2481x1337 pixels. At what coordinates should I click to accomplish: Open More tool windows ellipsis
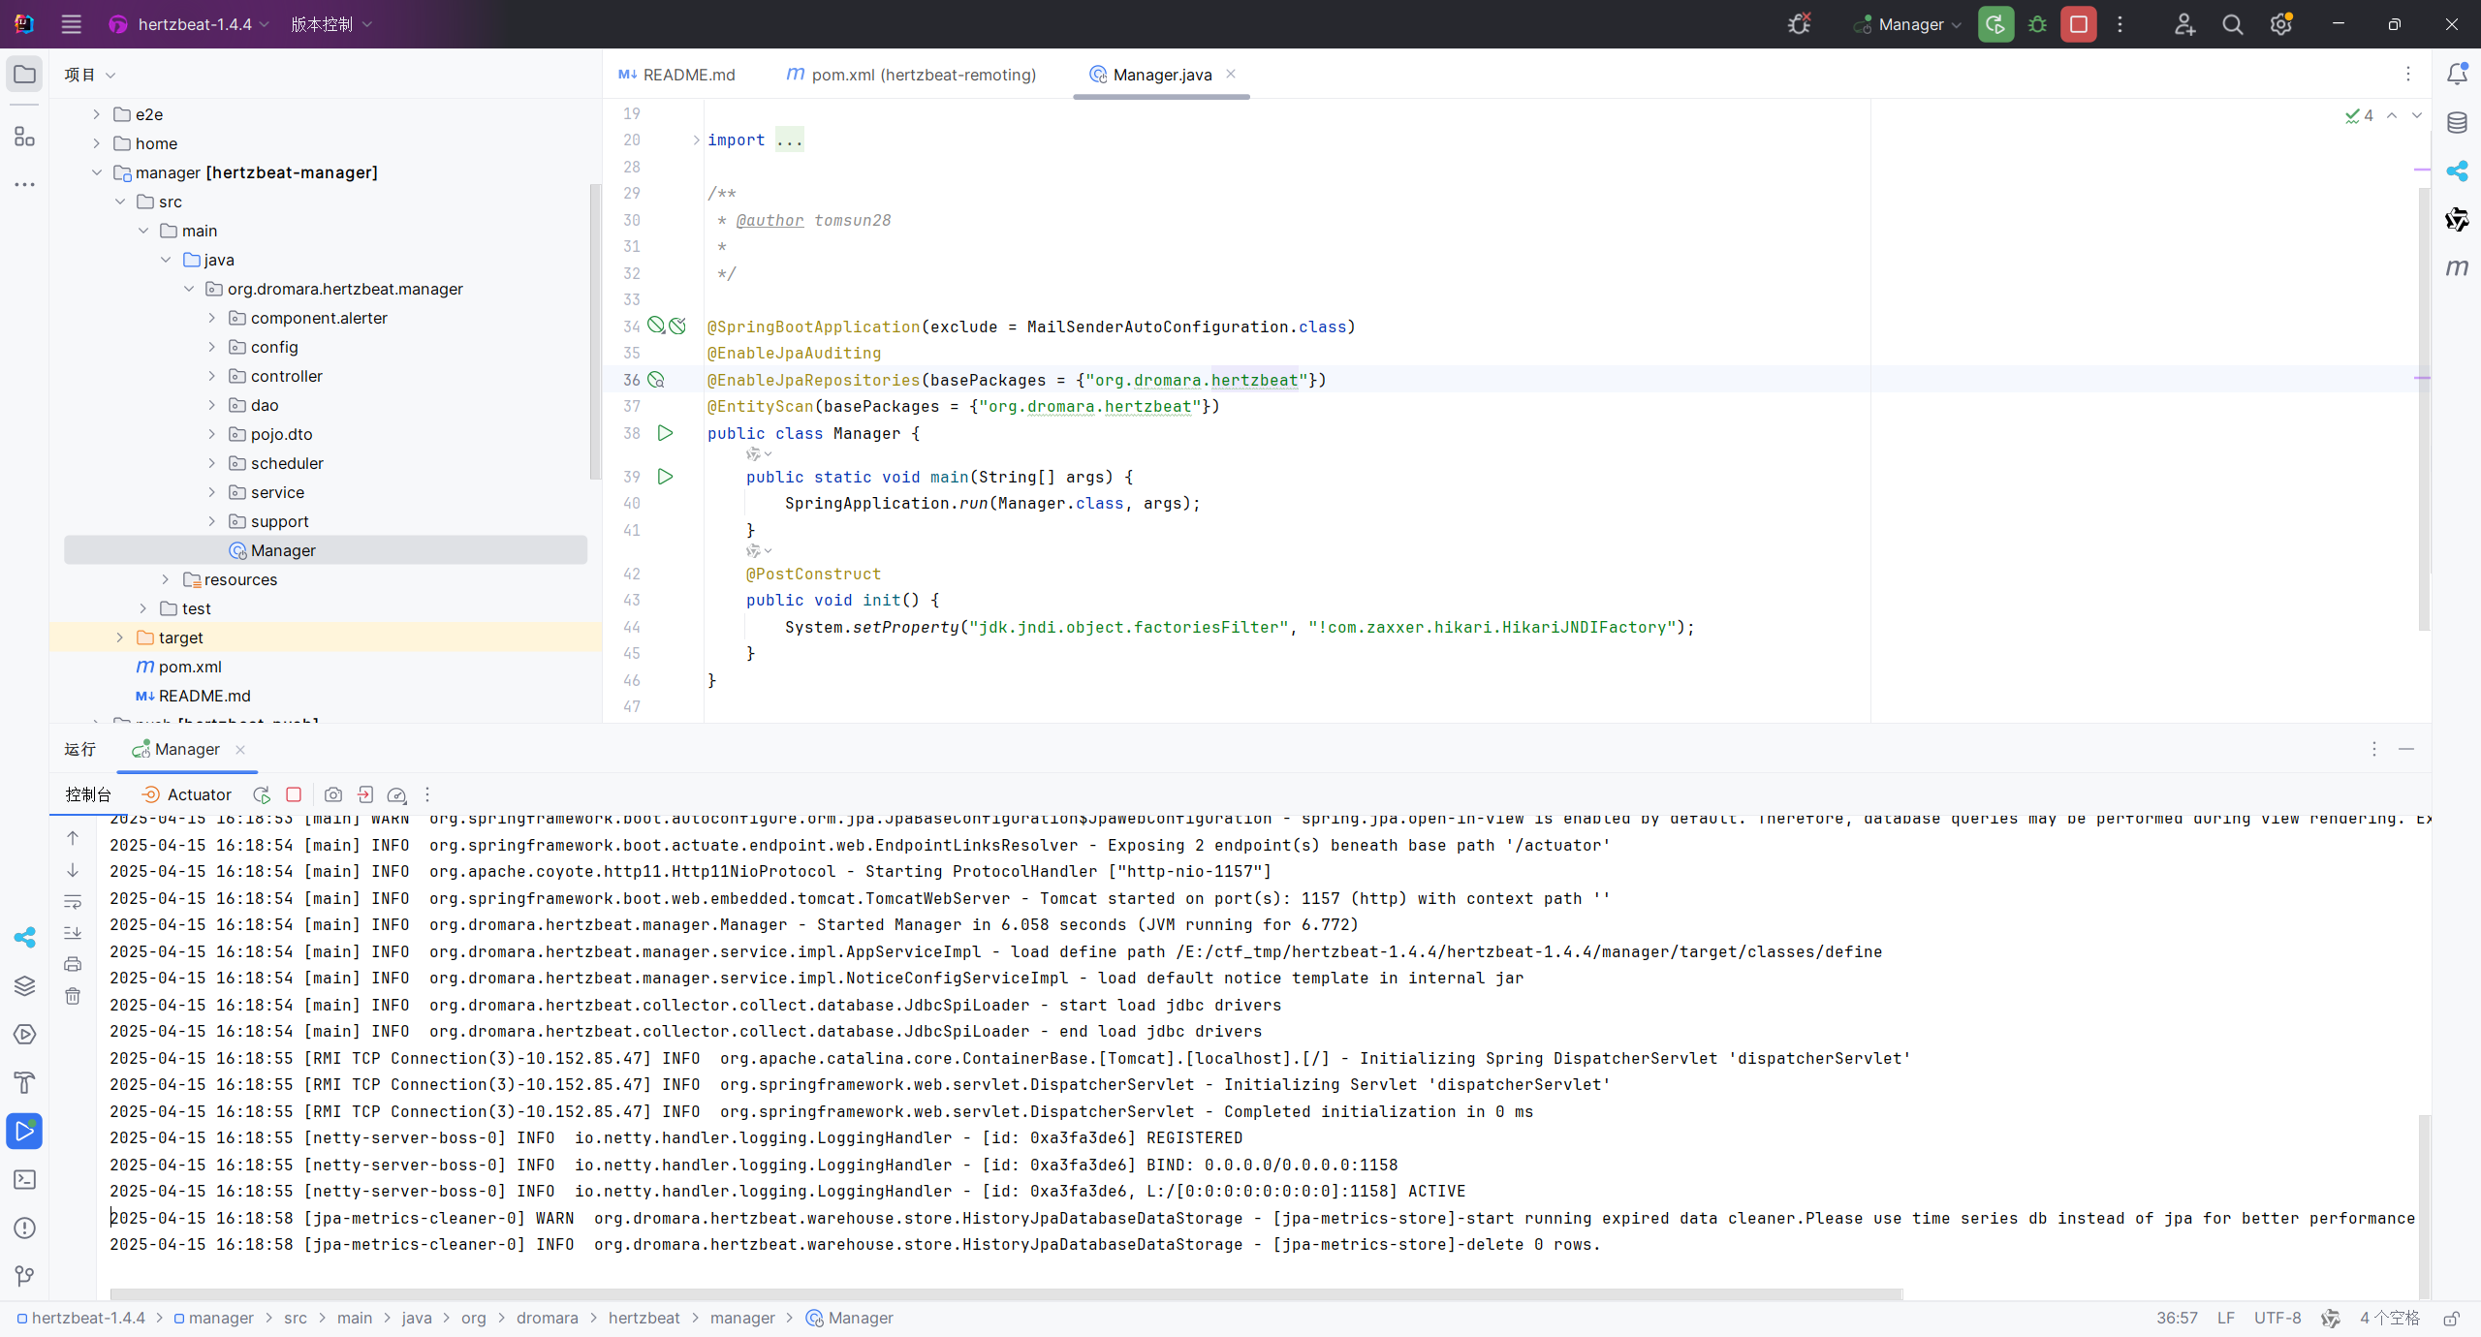pyautogui.click(x=24, y=184)
